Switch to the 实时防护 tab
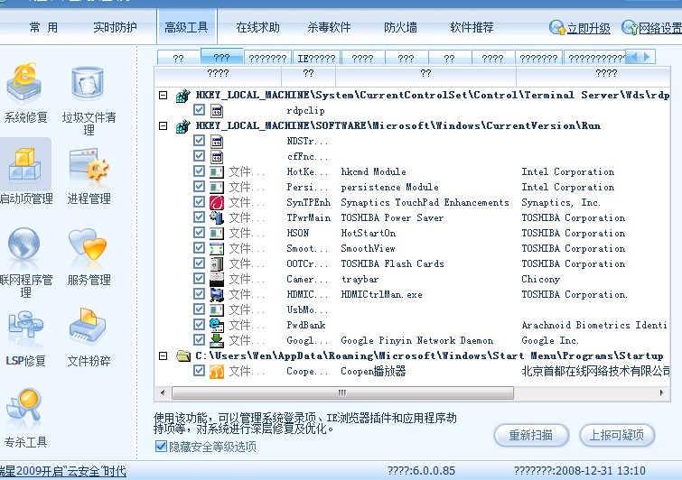Image resolution: width=682 pixels, height=480 pixels. (x=115, y=28)
